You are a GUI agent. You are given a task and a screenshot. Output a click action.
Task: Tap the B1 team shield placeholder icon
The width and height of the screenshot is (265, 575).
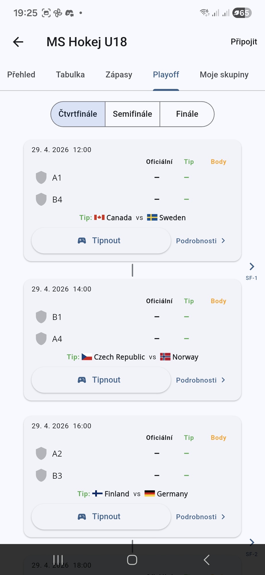click(41, 317)
